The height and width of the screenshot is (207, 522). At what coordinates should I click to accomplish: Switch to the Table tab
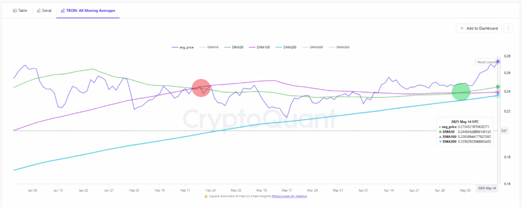(20, 10)
